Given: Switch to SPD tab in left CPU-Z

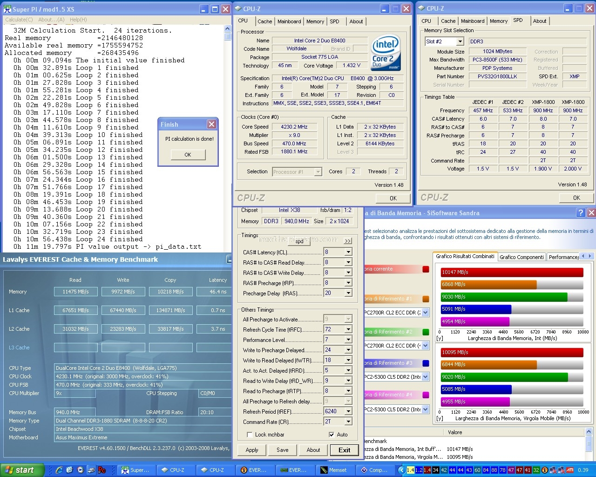Looking at the screenshot, I should pos(334,21).
